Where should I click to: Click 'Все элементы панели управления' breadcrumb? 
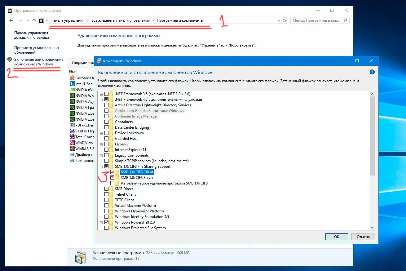[x=121, y=20]
